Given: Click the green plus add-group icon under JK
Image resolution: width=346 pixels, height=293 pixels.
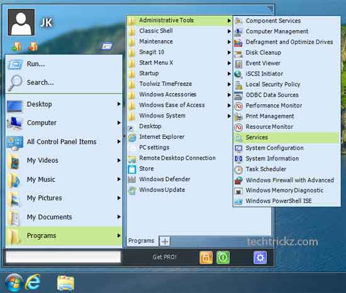Looking at the screenshot, I should click(x=16, y=47).
